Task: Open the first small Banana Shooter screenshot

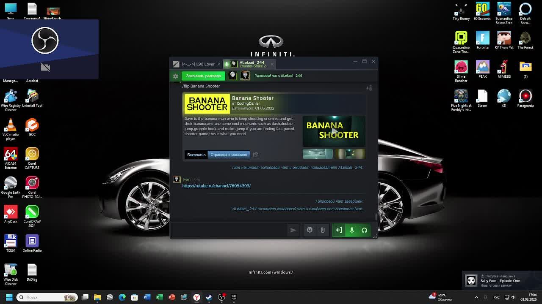Action: point(318,154)
